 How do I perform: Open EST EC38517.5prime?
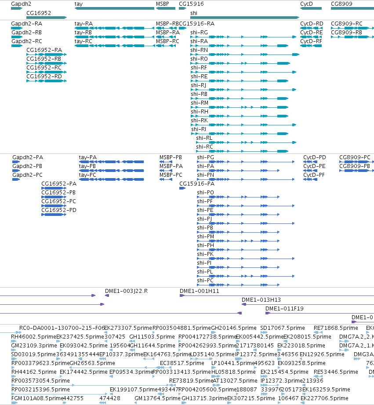click(182, 363)
